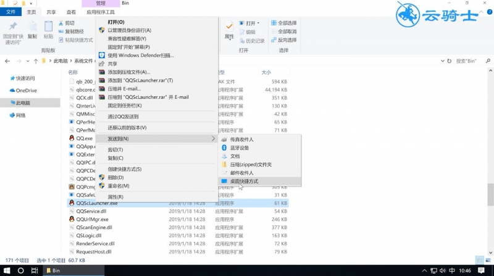Viewport: 494px width, 276px height.
Task: Choose 固定到任务栏(K) in context menu
Action: coord(157,105)
